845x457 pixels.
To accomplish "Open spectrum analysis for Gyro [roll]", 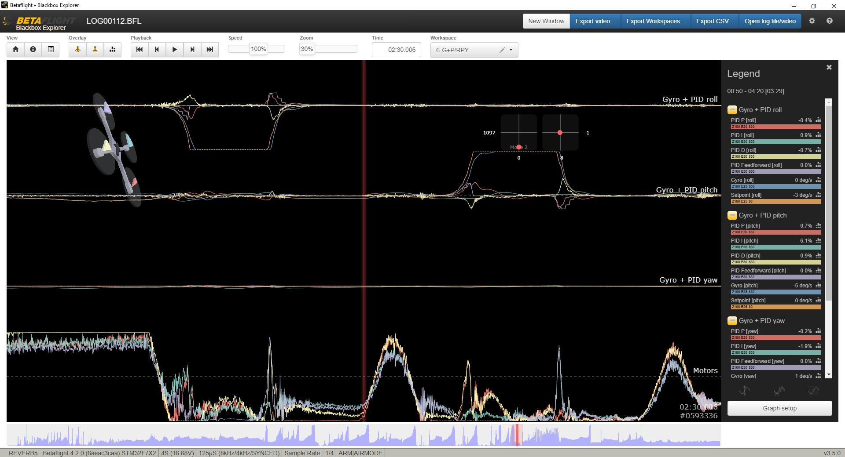I will 818,180.
